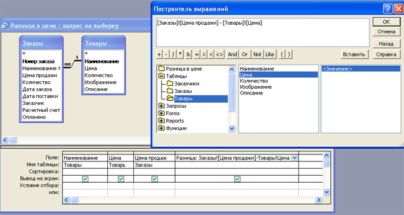404x215 pixels.
Task: Click the Вставить paste button
Action: (x=354, y=54)
